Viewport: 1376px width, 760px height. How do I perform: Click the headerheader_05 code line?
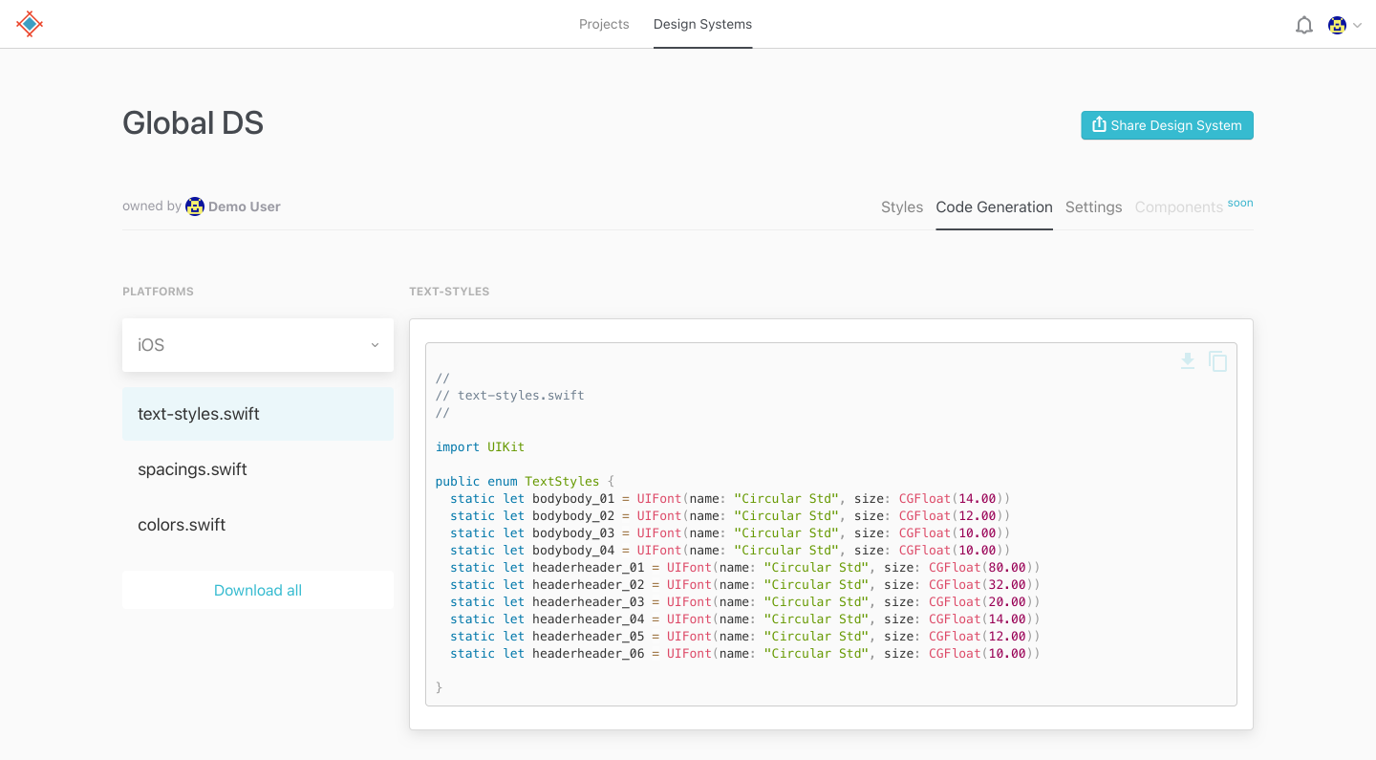745,636
